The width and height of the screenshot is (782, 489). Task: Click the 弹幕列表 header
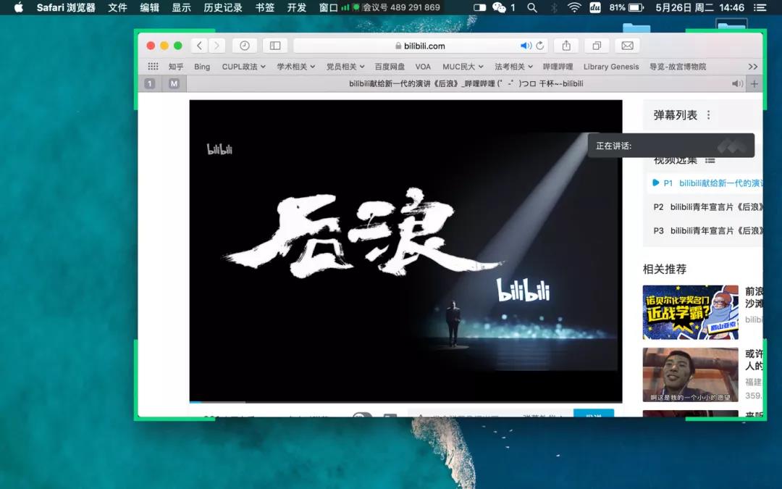(676, 115)
